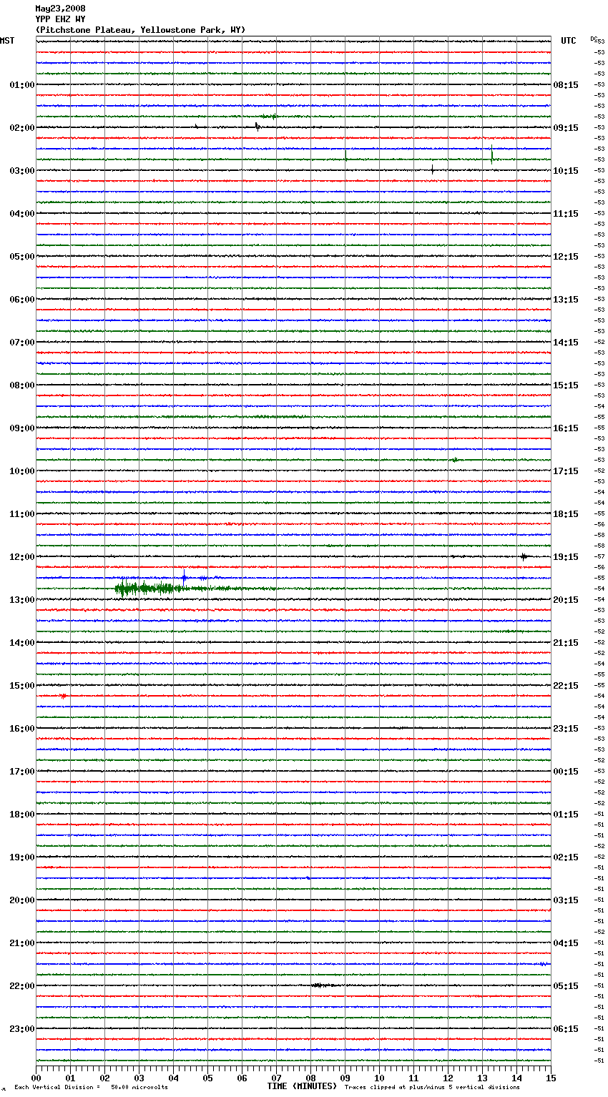Click the 02:15 UTC time label
Image resolution: width=608 pixels, height=1097 pixels.
click(x=566, y=857)
